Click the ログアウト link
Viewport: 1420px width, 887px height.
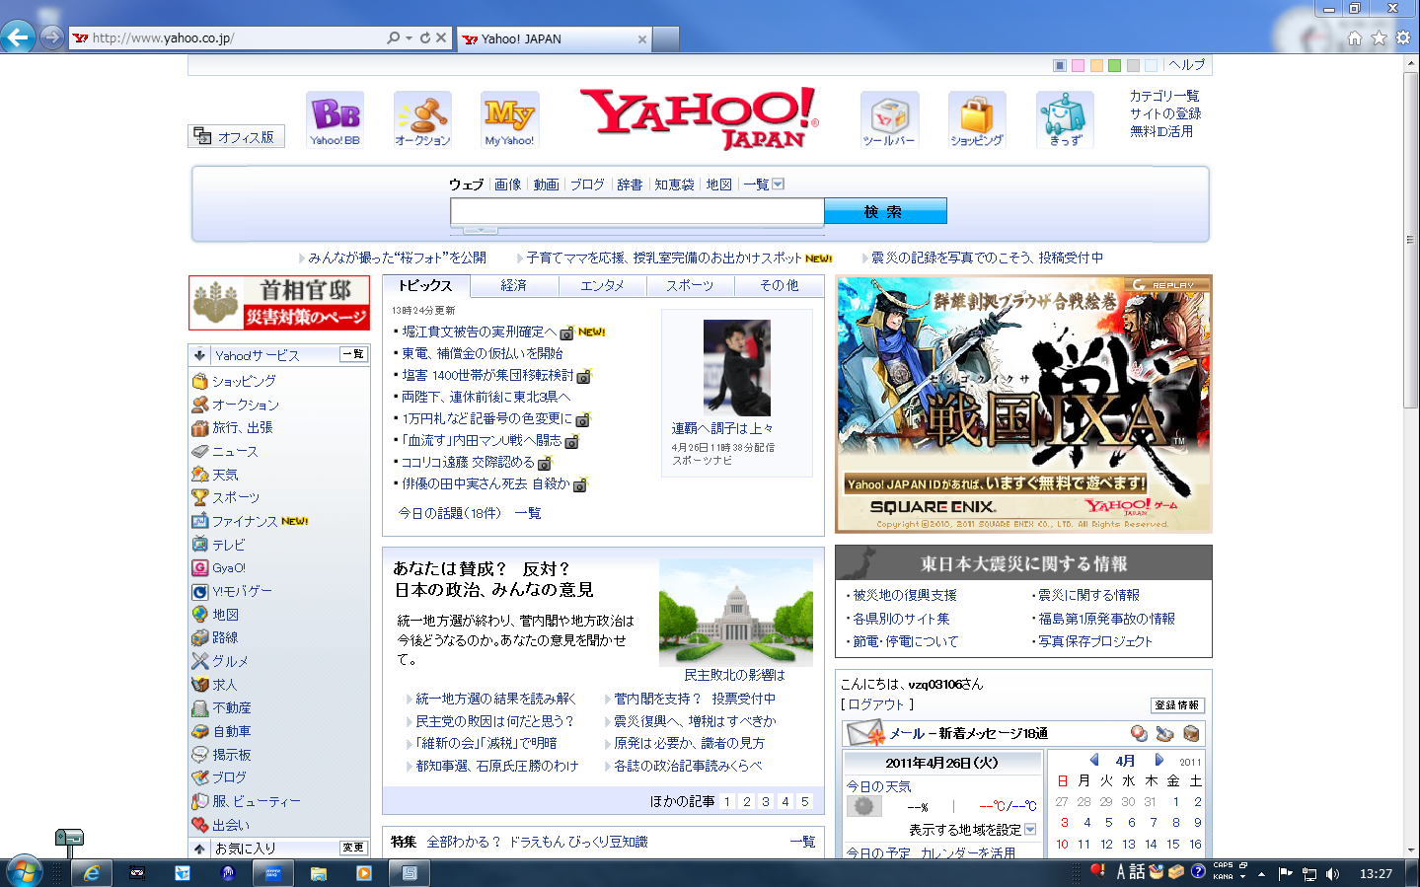pos(876,704)
